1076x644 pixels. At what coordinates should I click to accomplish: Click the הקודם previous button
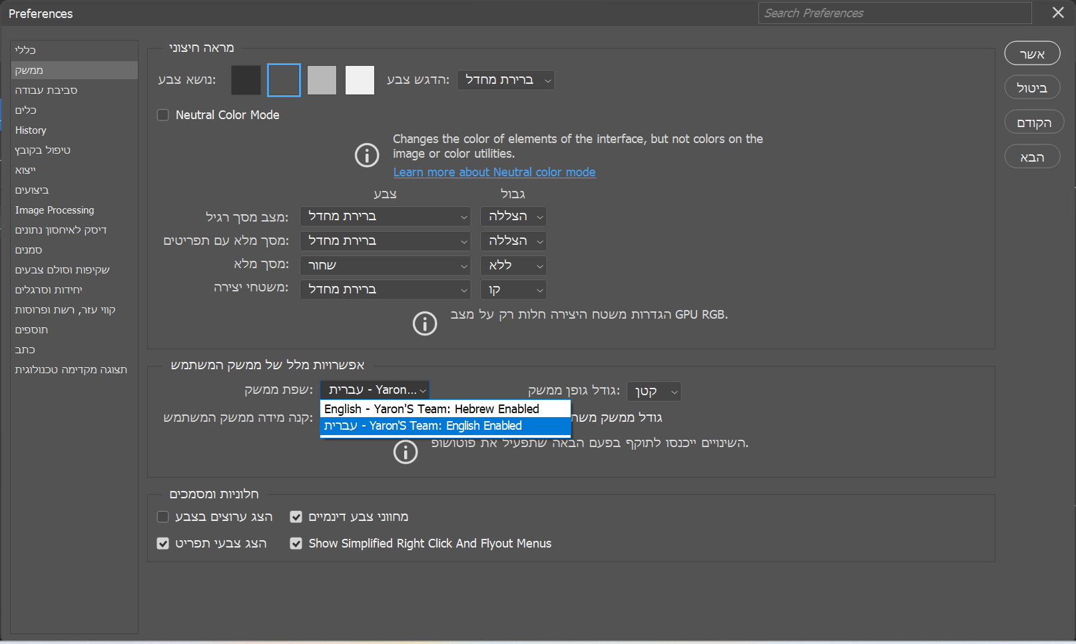point(1034,122)
